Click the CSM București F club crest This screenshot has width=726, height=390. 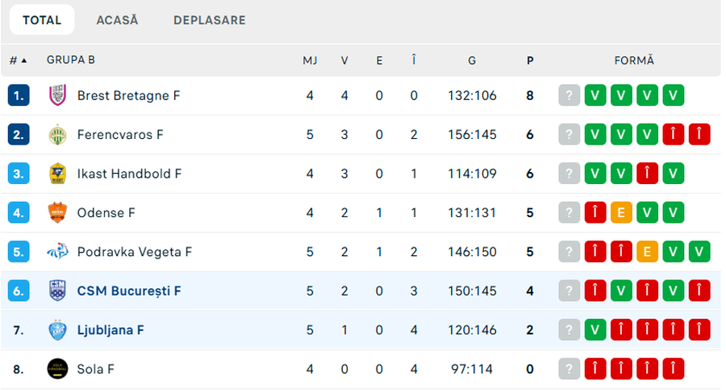coord(57,291)
